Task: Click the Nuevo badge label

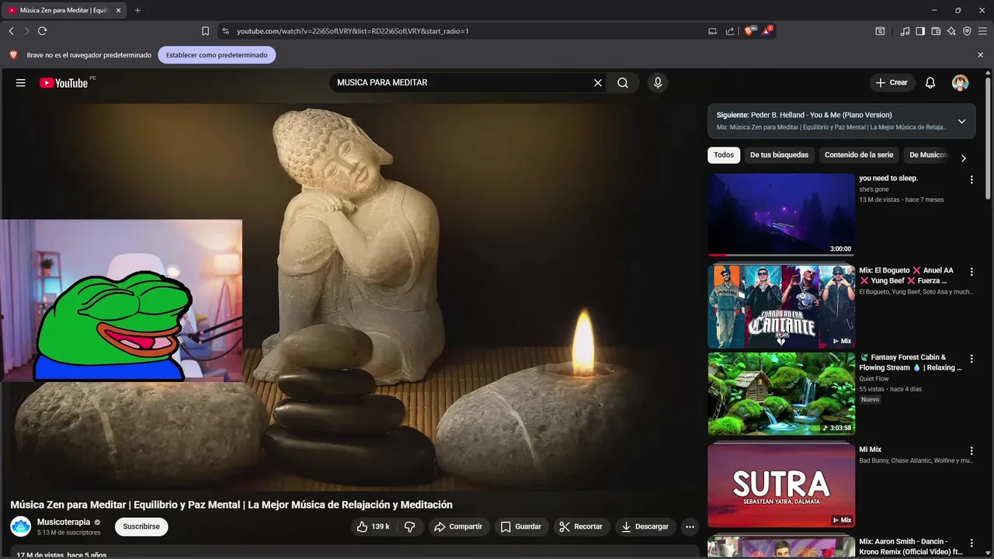Action: pos(871,399)
